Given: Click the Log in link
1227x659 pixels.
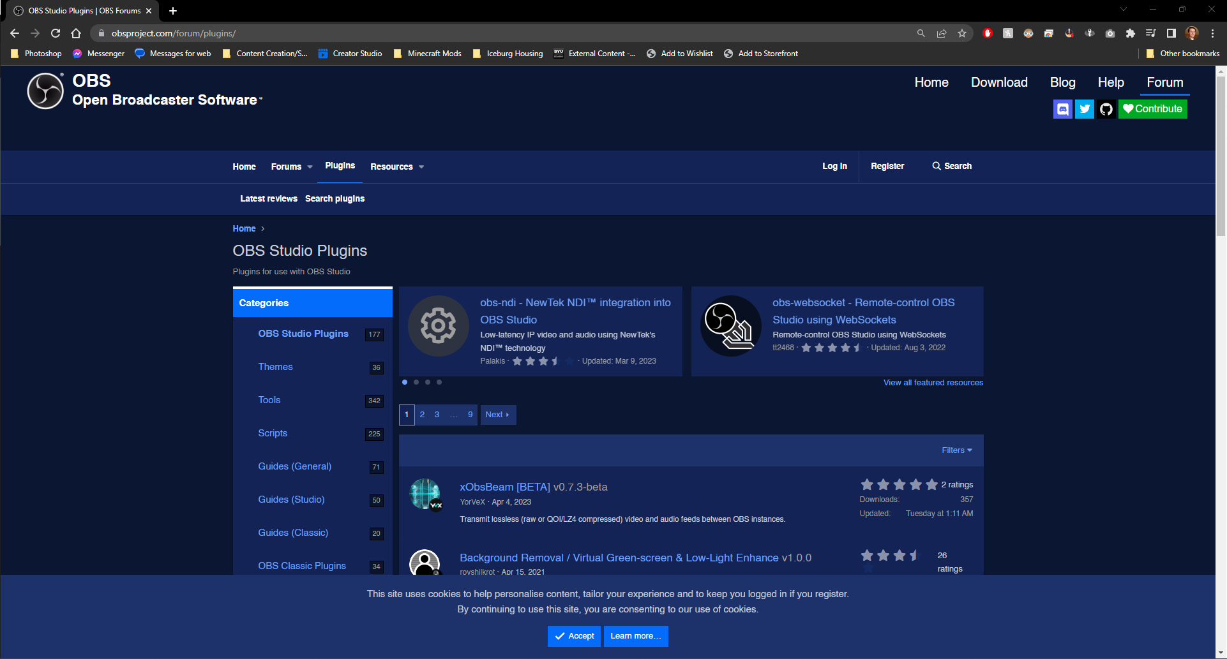Looking at the screenshot, I should point(834,167).
